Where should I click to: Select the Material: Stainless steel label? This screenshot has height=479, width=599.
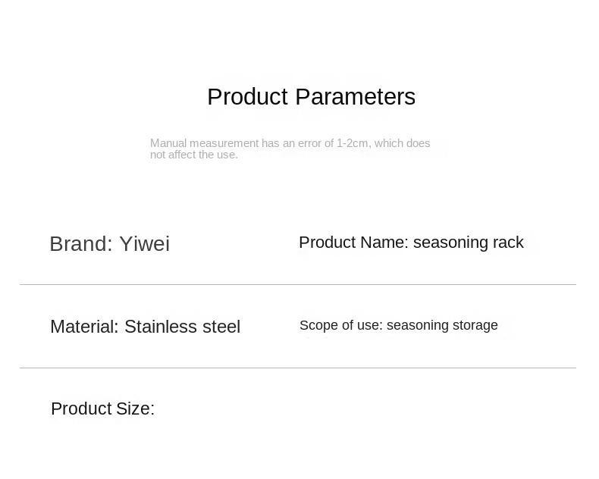coord(145,327)
